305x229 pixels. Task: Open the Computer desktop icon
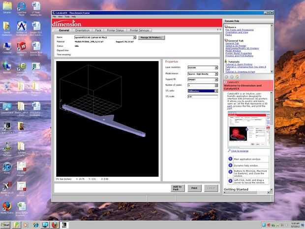pyautogui.click(x=7, y=48)
